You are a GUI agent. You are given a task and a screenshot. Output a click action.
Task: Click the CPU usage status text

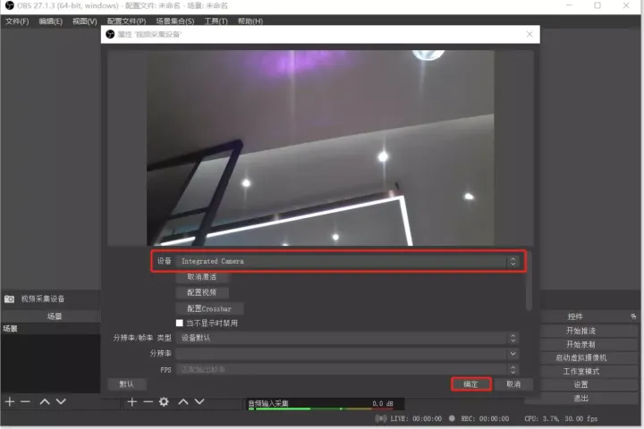(x=542, y=419)
